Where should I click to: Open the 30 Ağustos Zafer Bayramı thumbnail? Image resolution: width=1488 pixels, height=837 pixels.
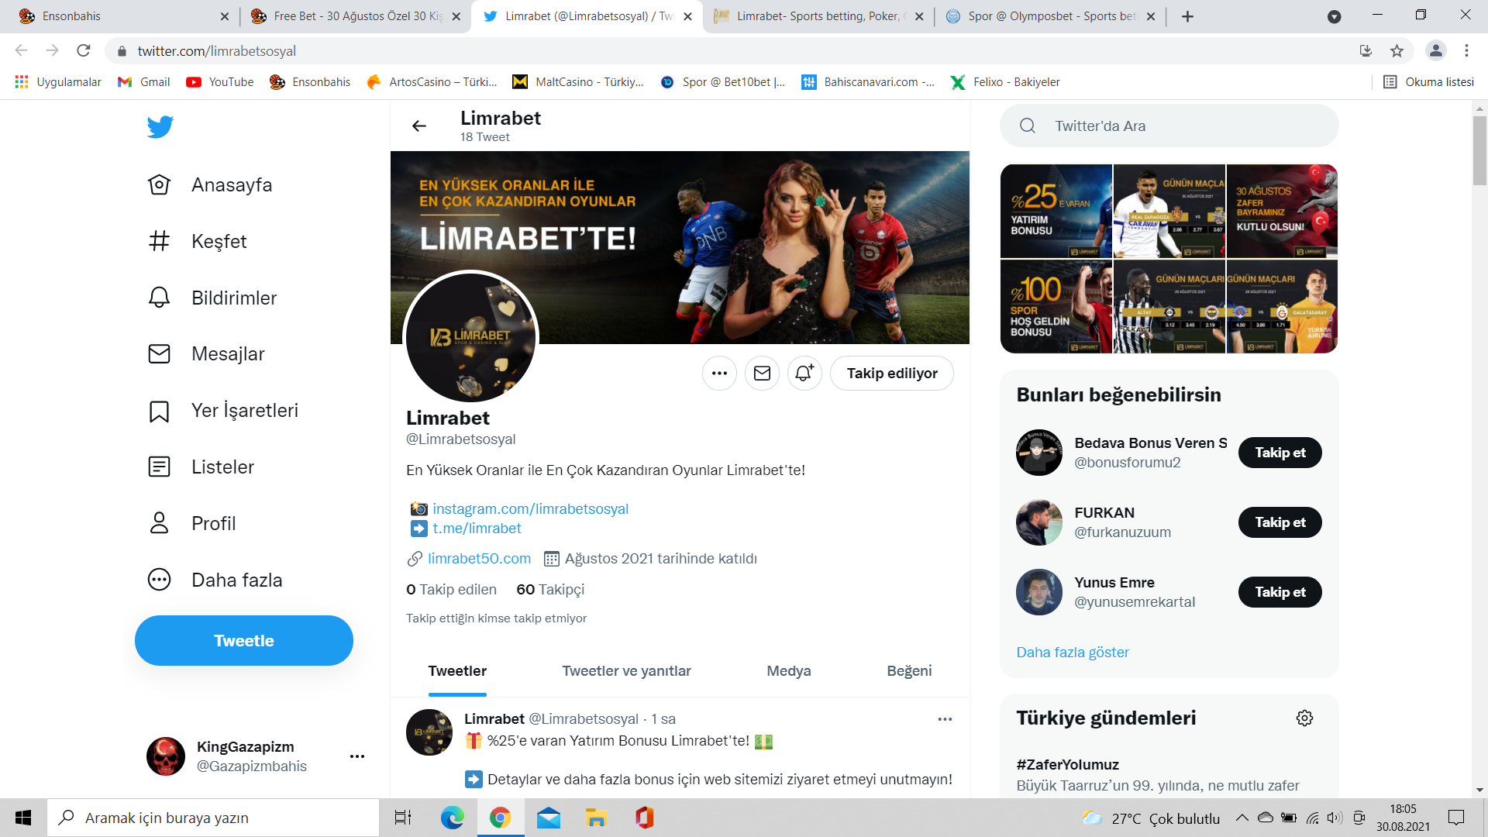click(1282, 212)
